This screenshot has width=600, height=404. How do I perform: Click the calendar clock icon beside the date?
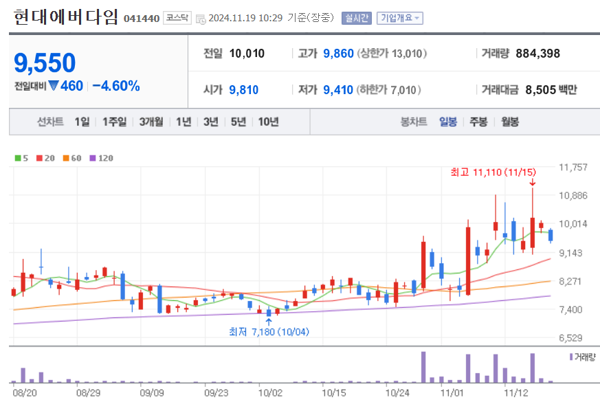coord(201,19)
